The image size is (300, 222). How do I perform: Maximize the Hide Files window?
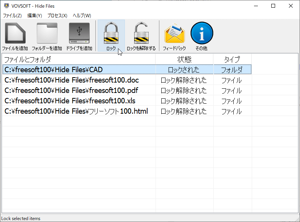click(273, 6)
